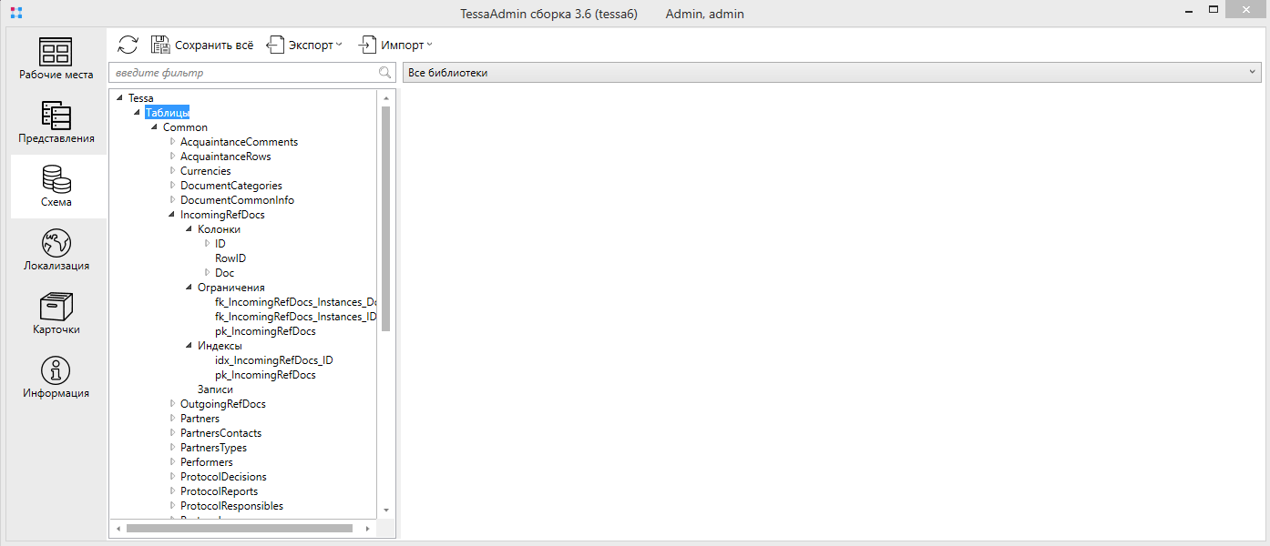Viewport: 1270px width, 546px height.
Task: Click the refresh arrows icon
Action: pos(128,45)
